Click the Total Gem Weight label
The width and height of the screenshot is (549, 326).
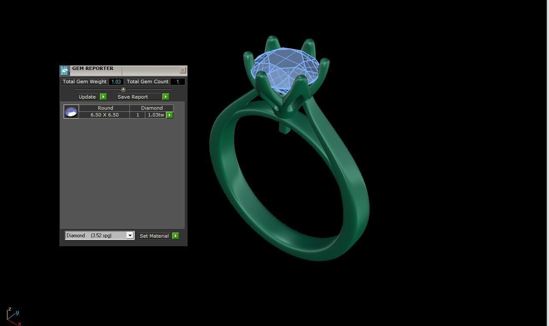85,81
